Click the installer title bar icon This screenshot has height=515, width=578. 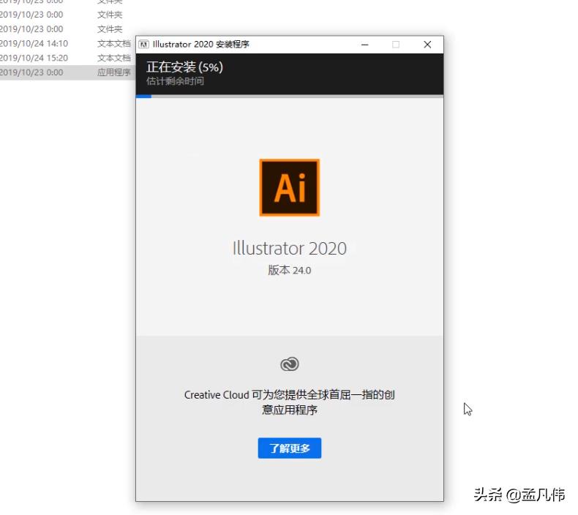143,45
